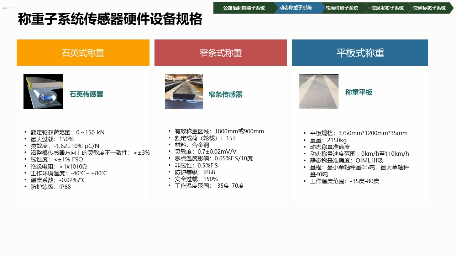Select the line 绝缘电阻：>1x1010Ω
Viewport: 456px width, 256px height.
59,166
